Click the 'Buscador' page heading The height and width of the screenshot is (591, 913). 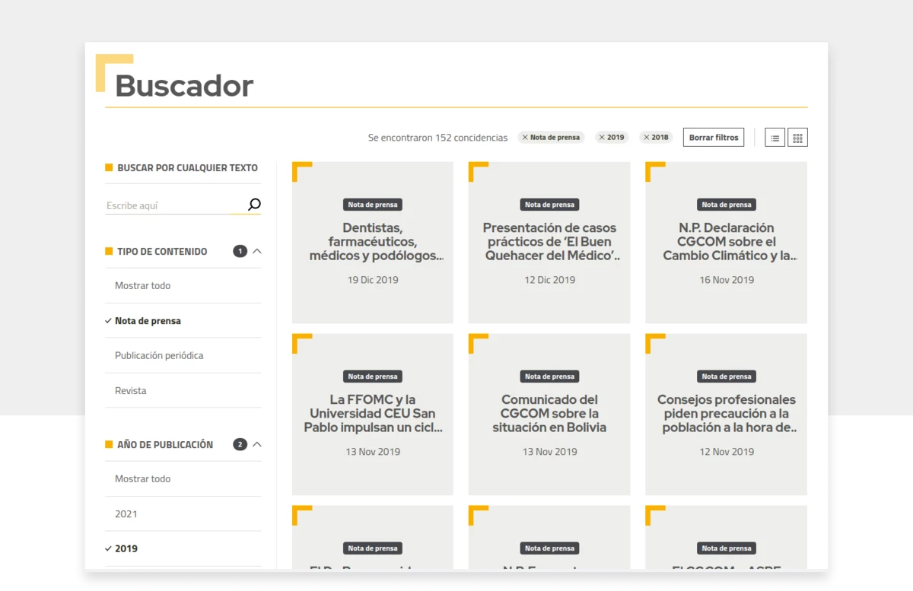coord(184,85)
